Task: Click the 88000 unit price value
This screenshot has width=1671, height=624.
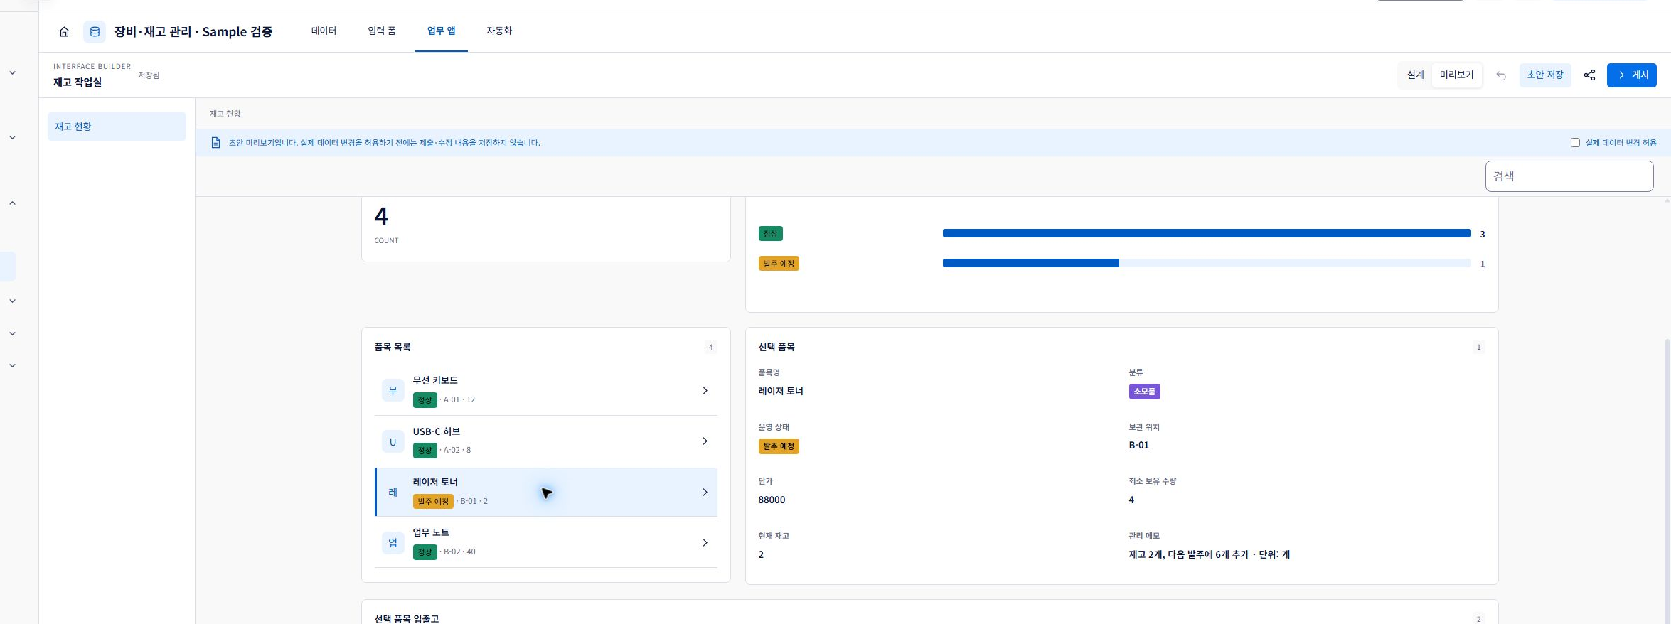Action: (x=772, y=500)
